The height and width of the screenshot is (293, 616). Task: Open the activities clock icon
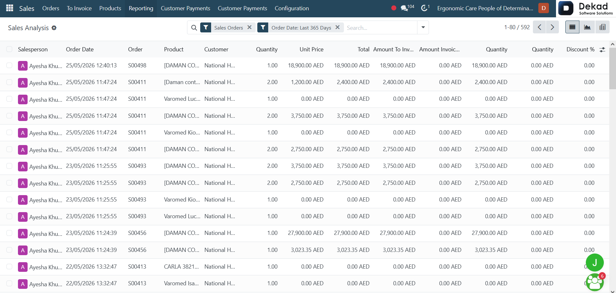point(425,8)
